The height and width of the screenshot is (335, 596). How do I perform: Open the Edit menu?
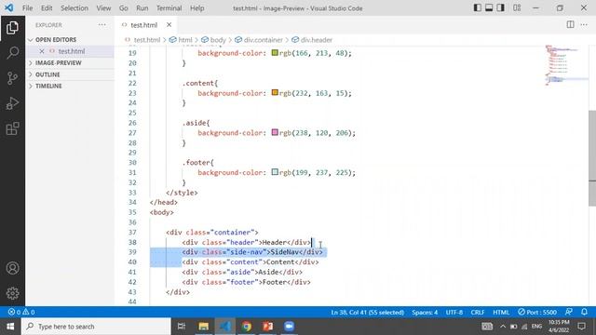[47, 8]
